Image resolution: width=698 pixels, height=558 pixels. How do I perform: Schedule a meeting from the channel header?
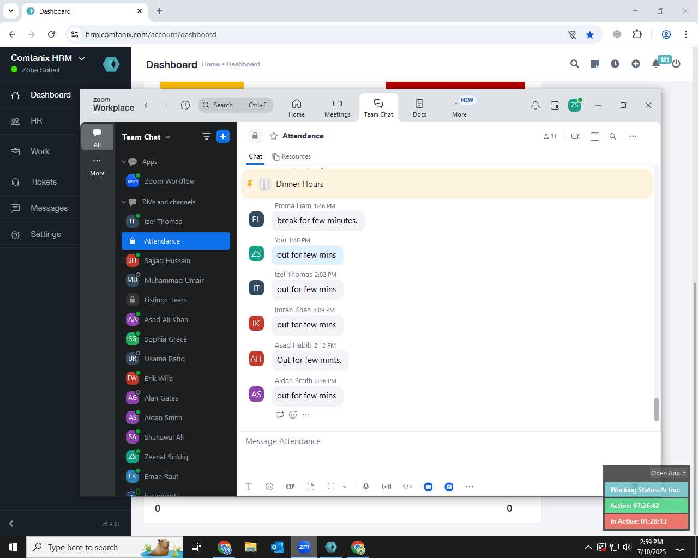(x=595, y=136)
